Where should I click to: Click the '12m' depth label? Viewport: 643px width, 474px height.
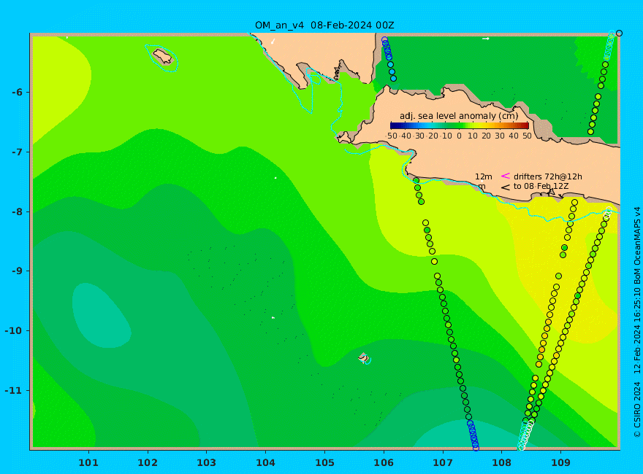(x=484, y=176)
